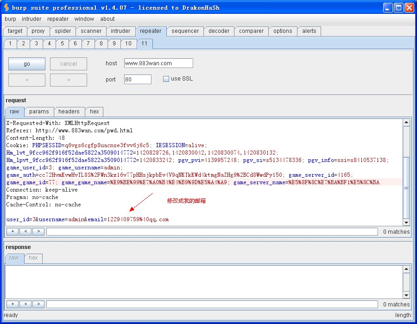This screenshot has height=324, width=417.
Task: Open the burp menu
Action: [x=10, y=19]
